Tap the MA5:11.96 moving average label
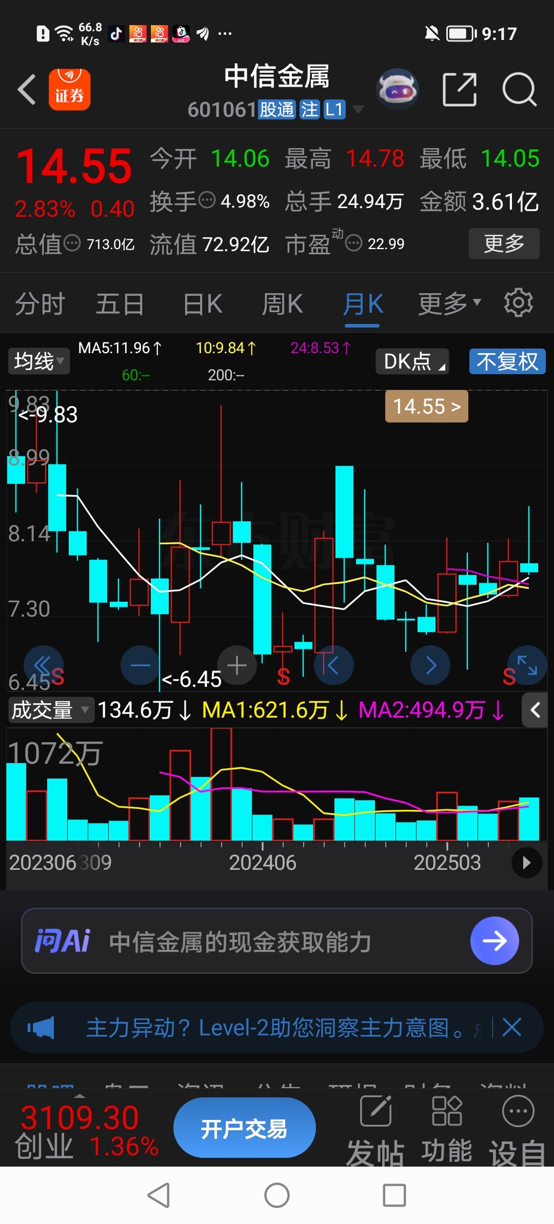The width and height of the screenshot is (554, 1224). [x=120, y=348]
